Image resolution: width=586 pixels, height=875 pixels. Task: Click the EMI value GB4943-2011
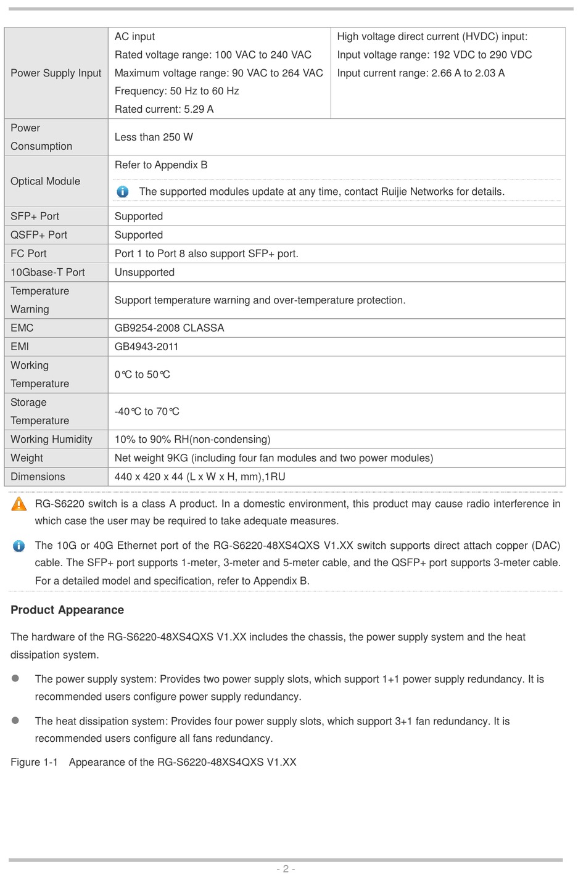point(146,347)
